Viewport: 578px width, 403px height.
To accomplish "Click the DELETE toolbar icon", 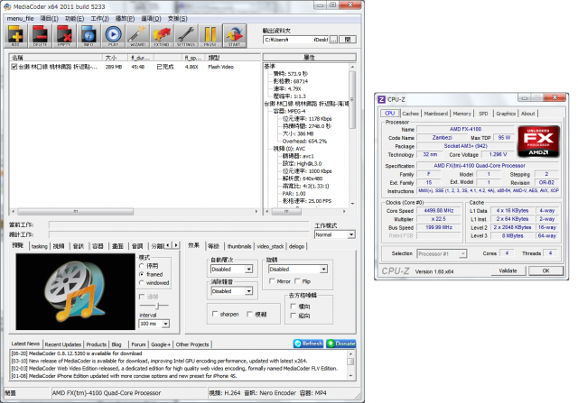I will [40, 36].
